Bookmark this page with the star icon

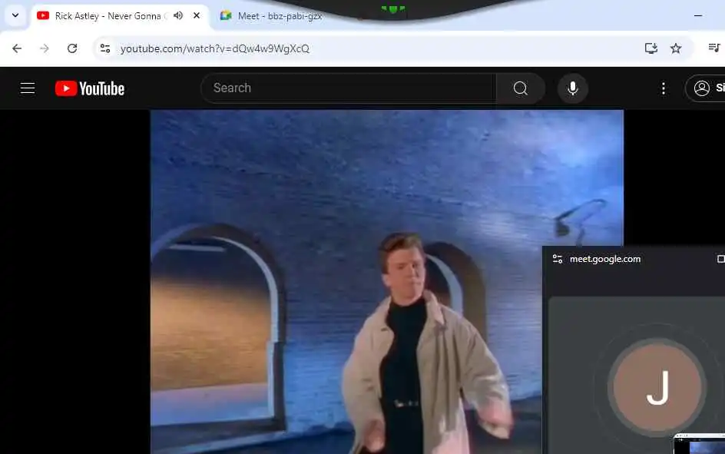(x=676, y=48)
